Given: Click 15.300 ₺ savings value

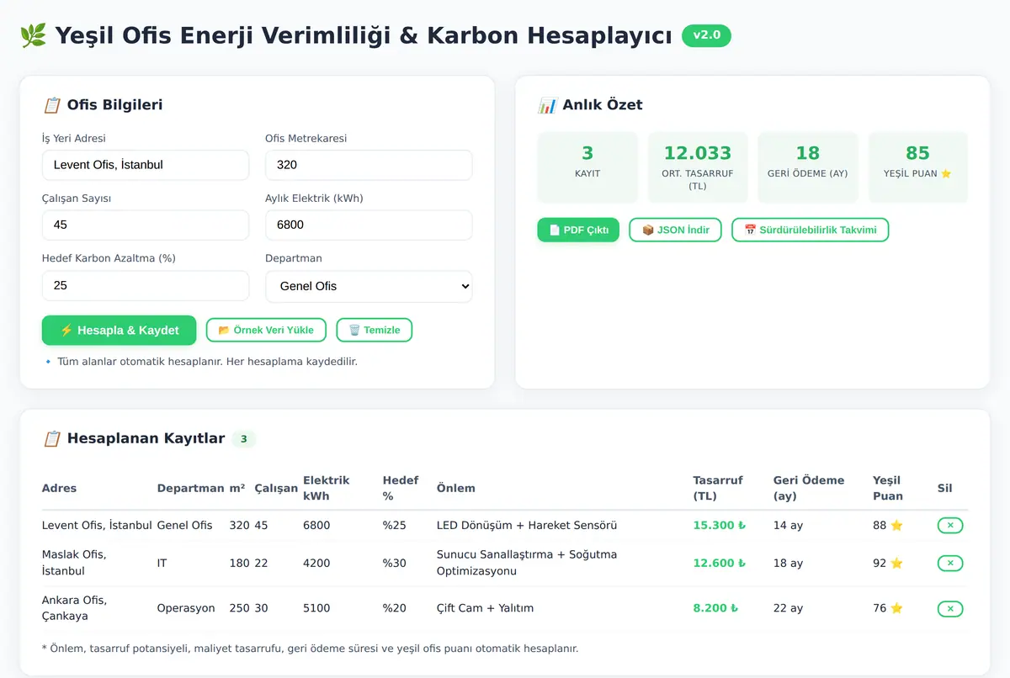Looking at the screenshot, I should tap(720, 526).
